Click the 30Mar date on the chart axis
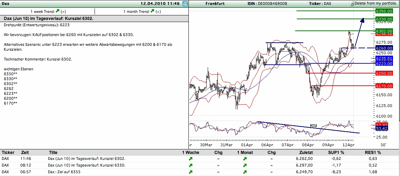The width and height of the screenshot is (400, 176). [x=206, y=145]
